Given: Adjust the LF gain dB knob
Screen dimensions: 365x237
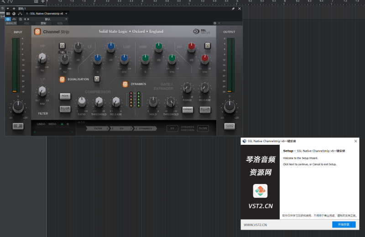Looking at the screenshot, I should point(78,47).
